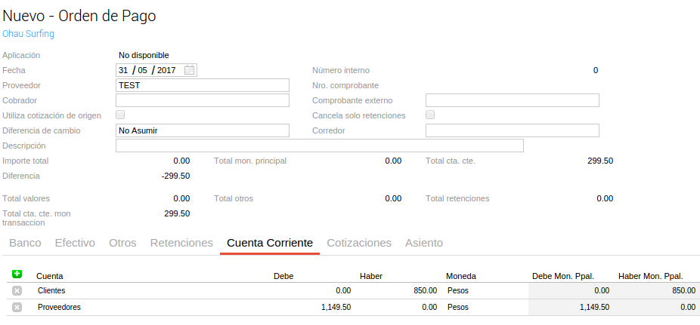Viewport: 700px width, 325px height.
Task: Enable Cancela solo retenciones checkbox
Action: (430, 115)
